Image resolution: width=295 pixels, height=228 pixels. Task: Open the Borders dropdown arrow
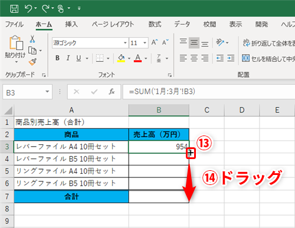point(108,58)
